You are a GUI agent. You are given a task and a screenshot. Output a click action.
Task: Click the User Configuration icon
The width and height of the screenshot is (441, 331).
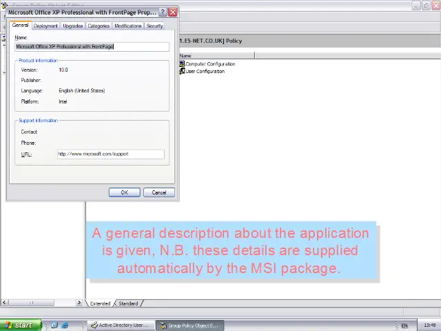(182, 71)
